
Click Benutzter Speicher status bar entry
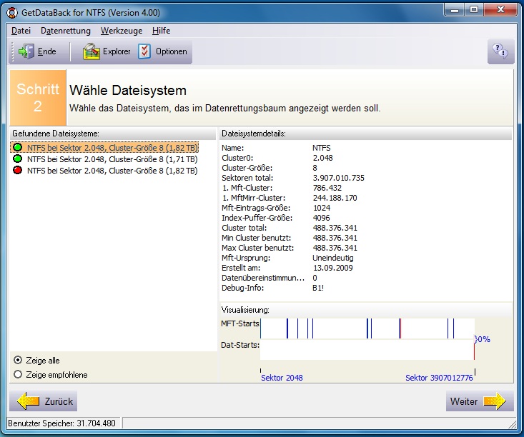coord(61,423)
